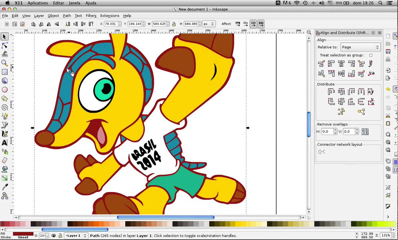The height and width of the screenshot is (240, 398).
Task: Select the Bezier pen tool
Action: (5, 125)
